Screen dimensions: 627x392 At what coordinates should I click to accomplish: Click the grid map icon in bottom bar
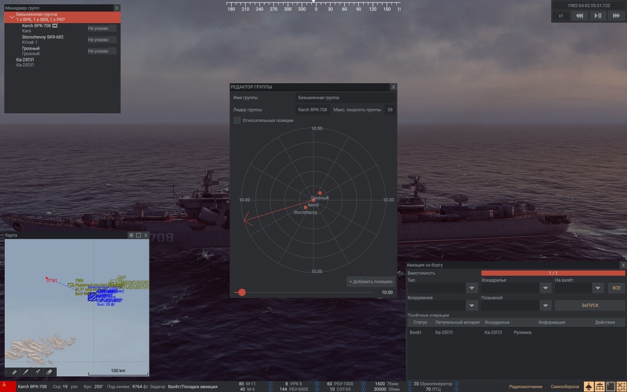click(621, 387)
